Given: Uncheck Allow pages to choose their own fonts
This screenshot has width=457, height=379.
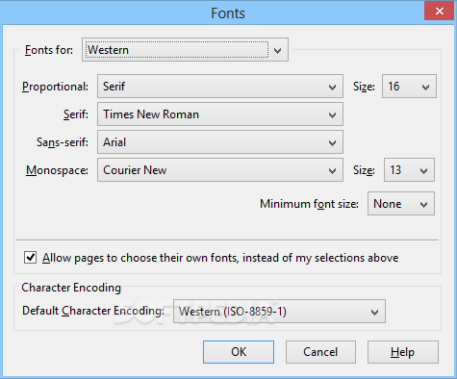Looking at the screenshot, I should [30, 258].
